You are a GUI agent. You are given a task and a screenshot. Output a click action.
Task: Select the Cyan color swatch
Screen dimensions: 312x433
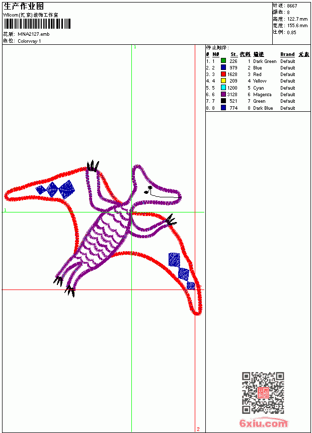[x=223, y=88]
